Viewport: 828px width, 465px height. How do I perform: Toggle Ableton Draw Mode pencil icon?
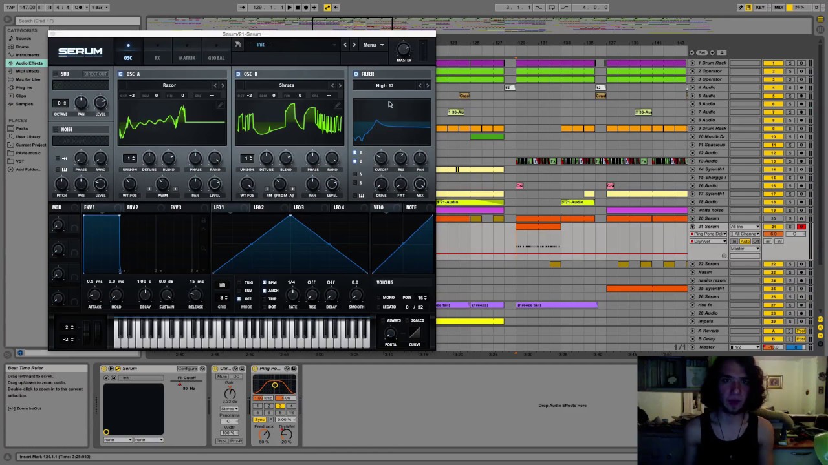click(741, 7)
